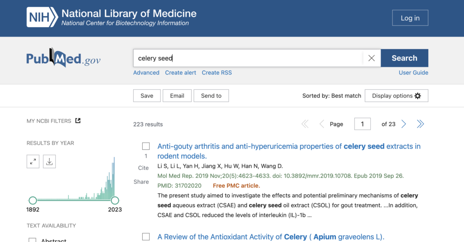Image resolution: width=464 pixels, height=242 pixels.
Task: Click PMID: 31702020 text
Action: point(179,186)
